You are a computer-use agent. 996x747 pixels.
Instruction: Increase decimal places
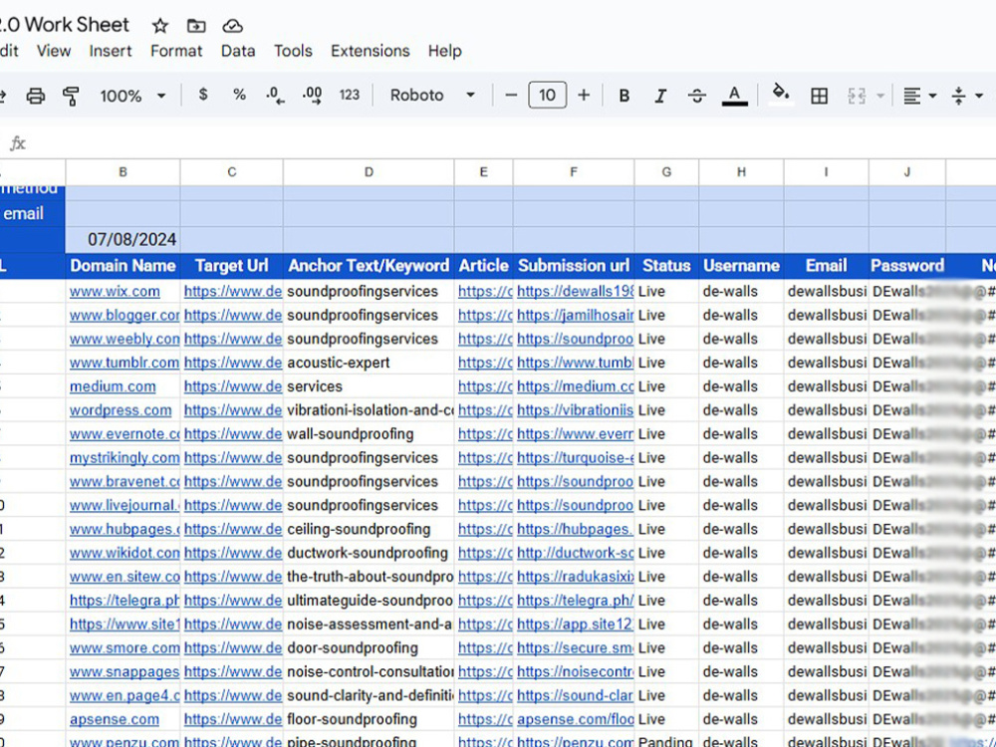(x=312, y=96)
